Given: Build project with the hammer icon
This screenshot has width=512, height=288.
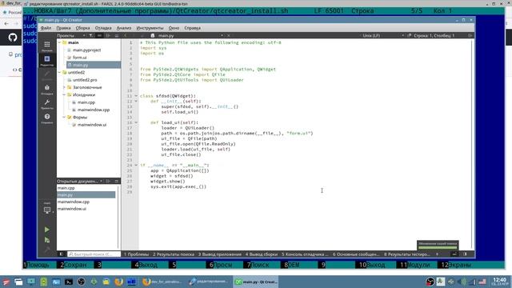Looking at the screenshot, I should pyautogui.click(x=47, y=250).
